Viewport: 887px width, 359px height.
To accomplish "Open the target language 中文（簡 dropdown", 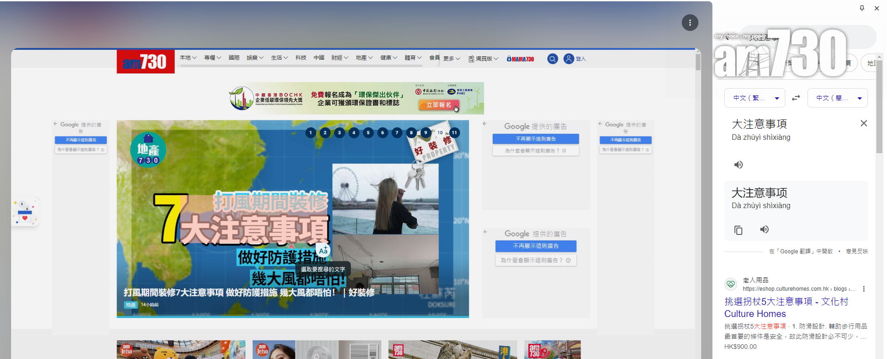I will (x=837, y=98).
